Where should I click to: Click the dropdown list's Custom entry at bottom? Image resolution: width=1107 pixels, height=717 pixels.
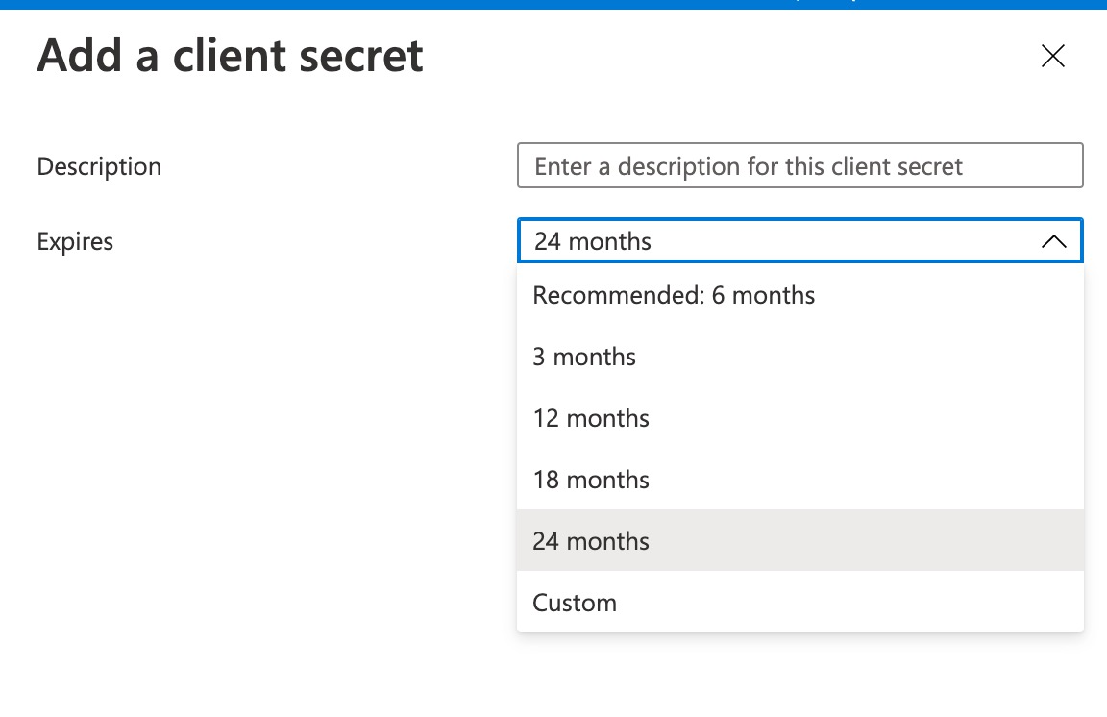coord(575,603)
